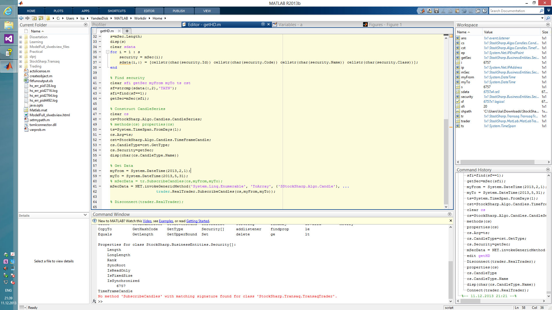Open the SHORTCUTS ribbon tab
This screenshot has width=552, height=310.
pos(116,11)
